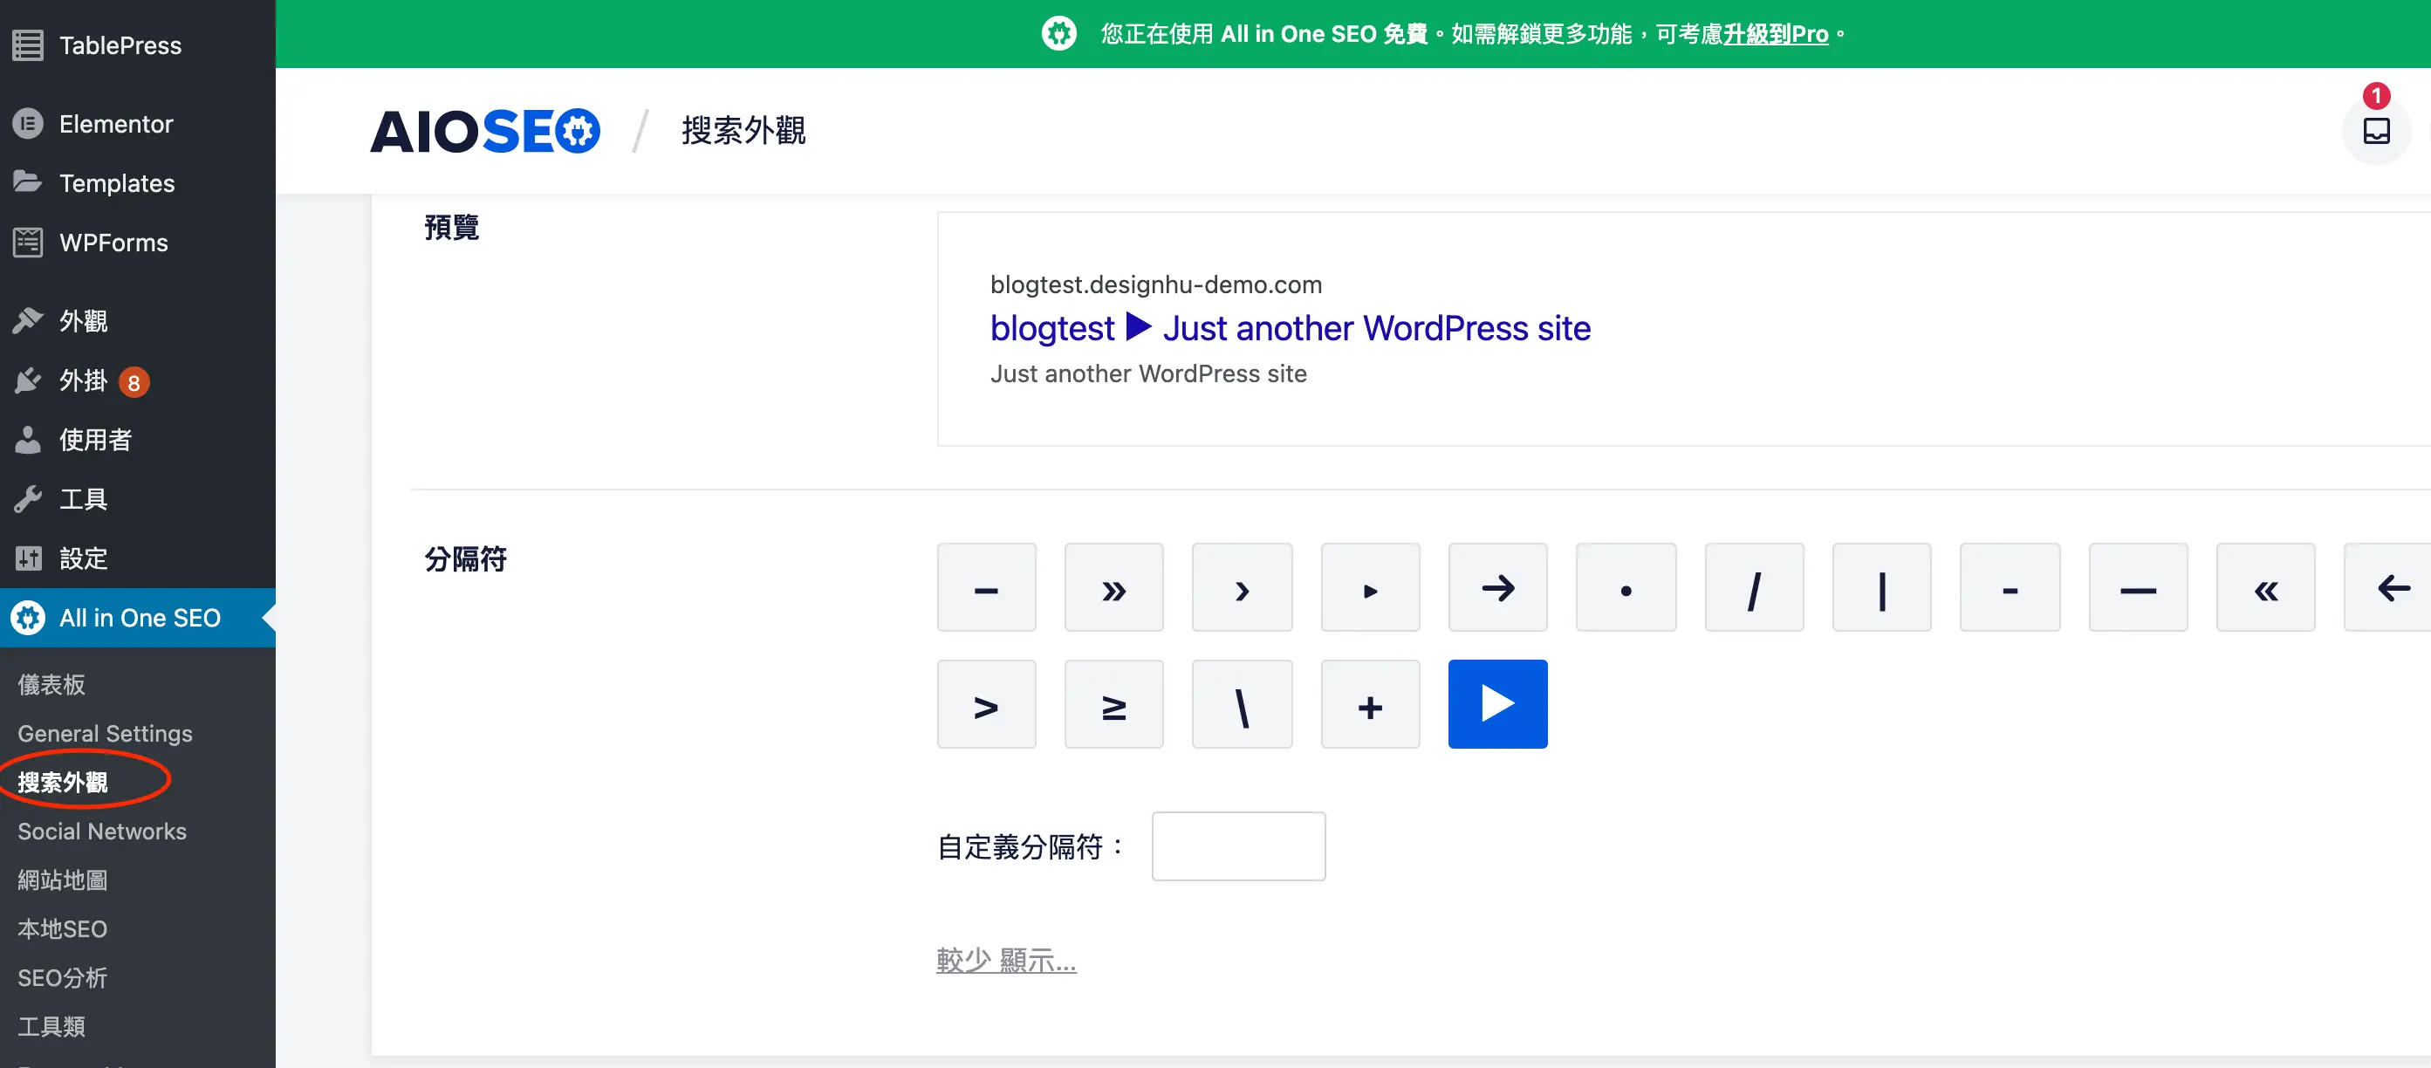Select the en dash separator option

pos(986,587)
